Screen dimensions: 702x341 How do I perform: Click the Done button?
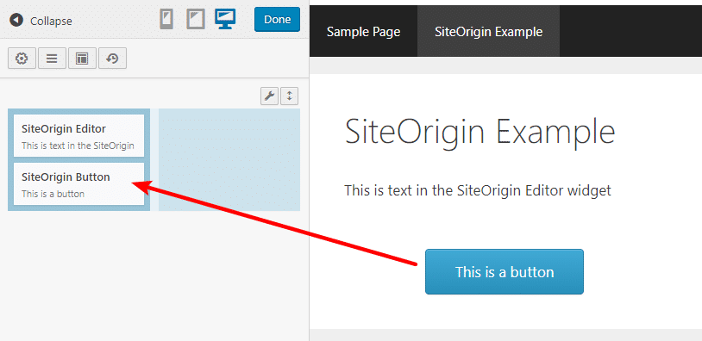click(277, 20)
